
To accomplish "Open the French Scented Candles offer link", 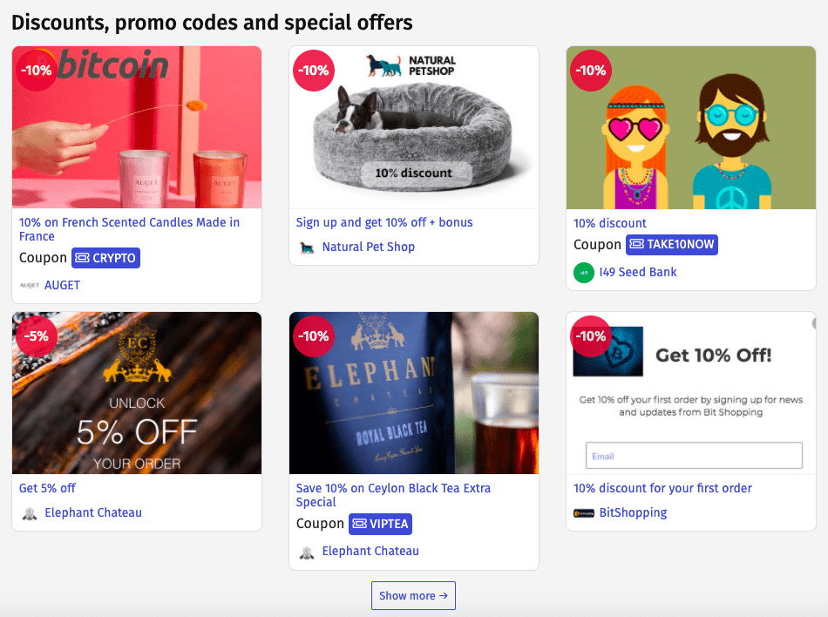I will [129, 229].
